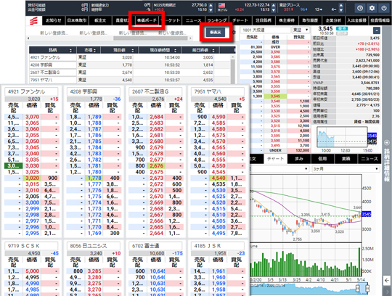Viewport: 392px width, 296px height.
Task: Click the horizontal scrollbar under registered-list tabs
Action: pyautogui.click(x=150, y=38)
